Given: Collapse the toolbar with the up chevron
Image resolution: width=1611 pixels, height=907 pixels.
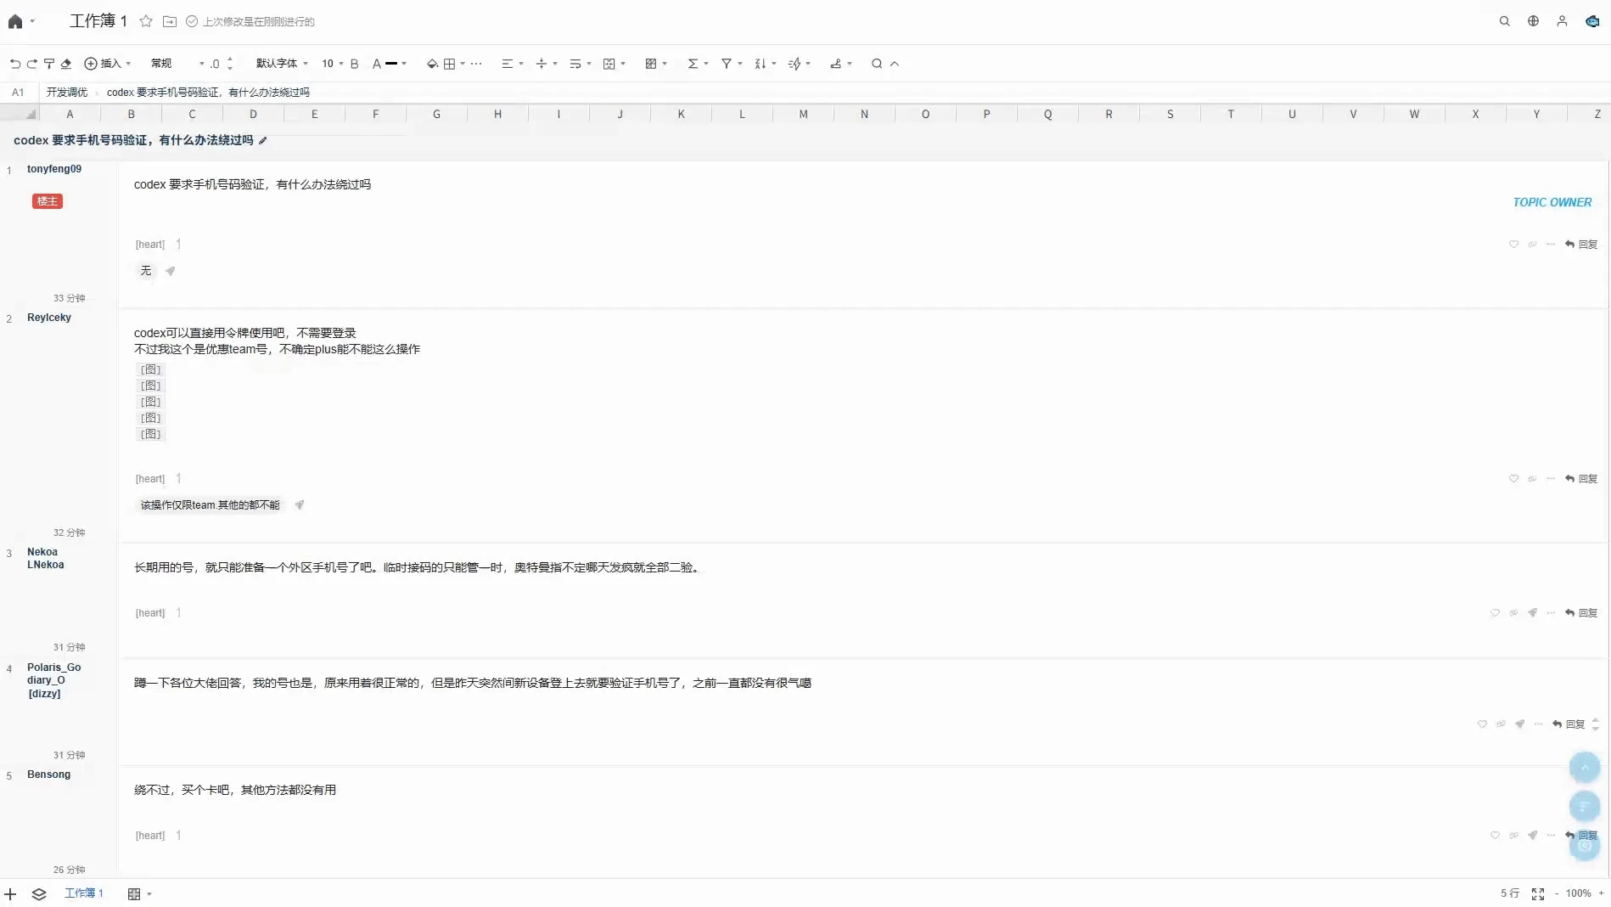Looking at the screenshot, I should click(895, 64).
